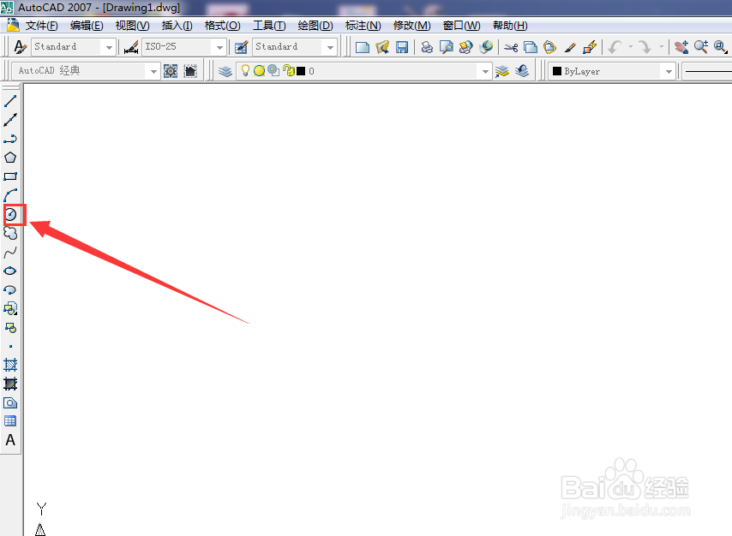Click the Plot printer icon

coord(427,46)
